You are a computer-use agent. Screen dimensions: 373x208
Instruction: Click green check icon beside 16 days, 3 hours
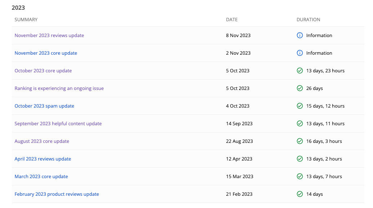tap(300, 141)
